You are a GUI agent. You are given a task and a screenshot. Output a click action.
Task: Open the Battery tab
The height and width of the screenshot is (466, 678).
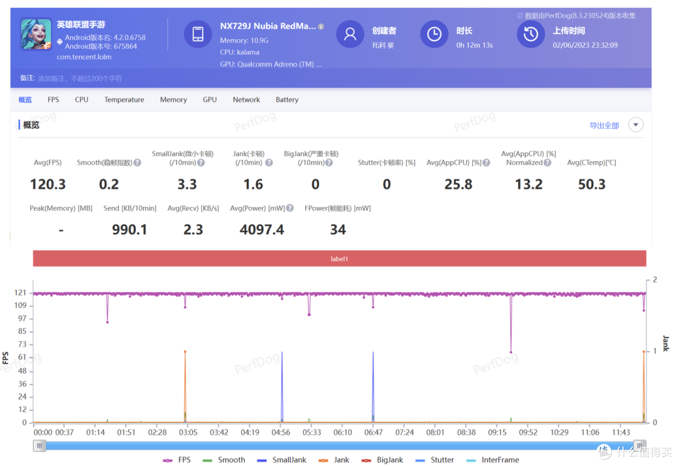click(287, 100)
